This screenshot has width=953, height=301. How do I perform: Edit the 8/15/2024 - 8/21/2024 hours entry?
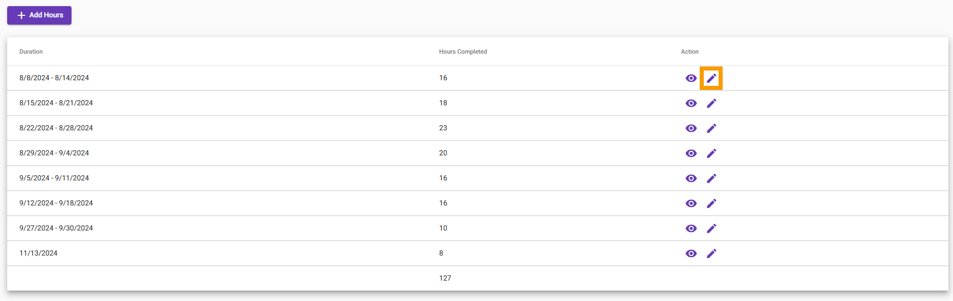click(x=711, y=103)
